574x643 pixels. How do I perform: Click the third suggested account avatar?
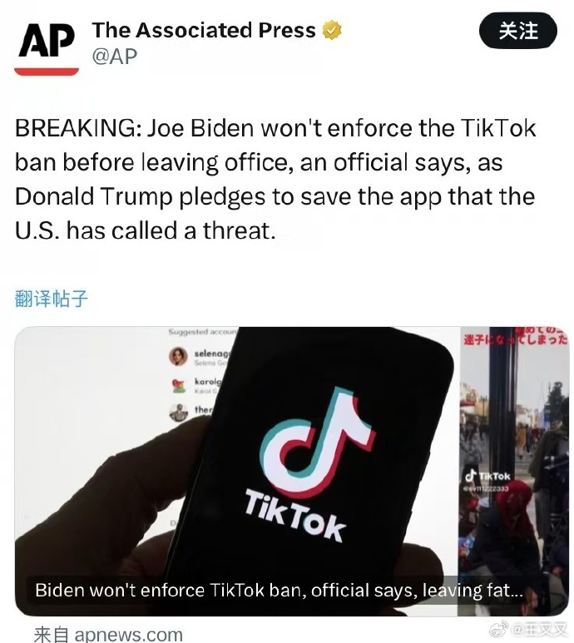179,413
